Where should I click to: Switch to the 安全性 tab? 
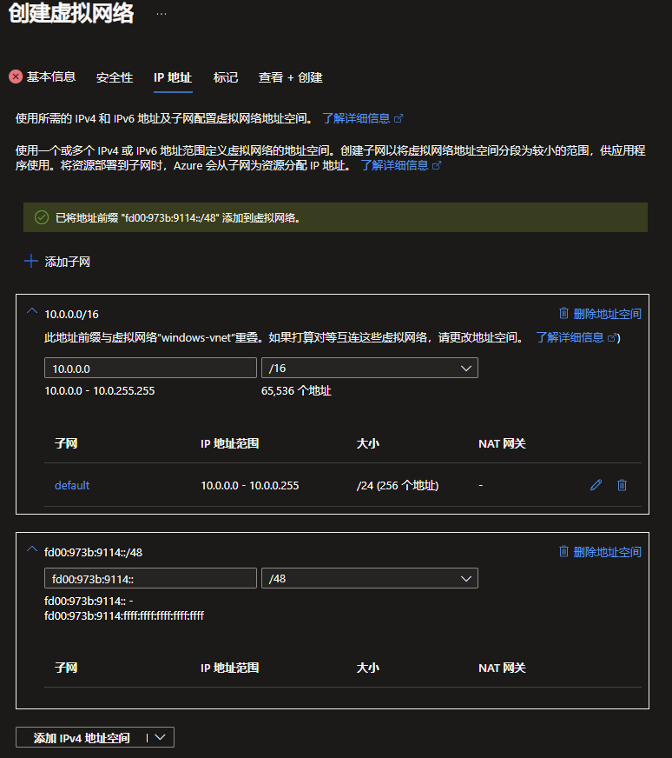[115, 77]
